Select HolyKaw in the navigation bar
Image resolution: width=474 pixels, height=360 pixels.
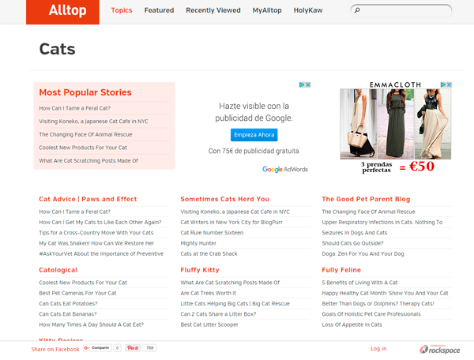pyautogui.click(x=310, y=11)
